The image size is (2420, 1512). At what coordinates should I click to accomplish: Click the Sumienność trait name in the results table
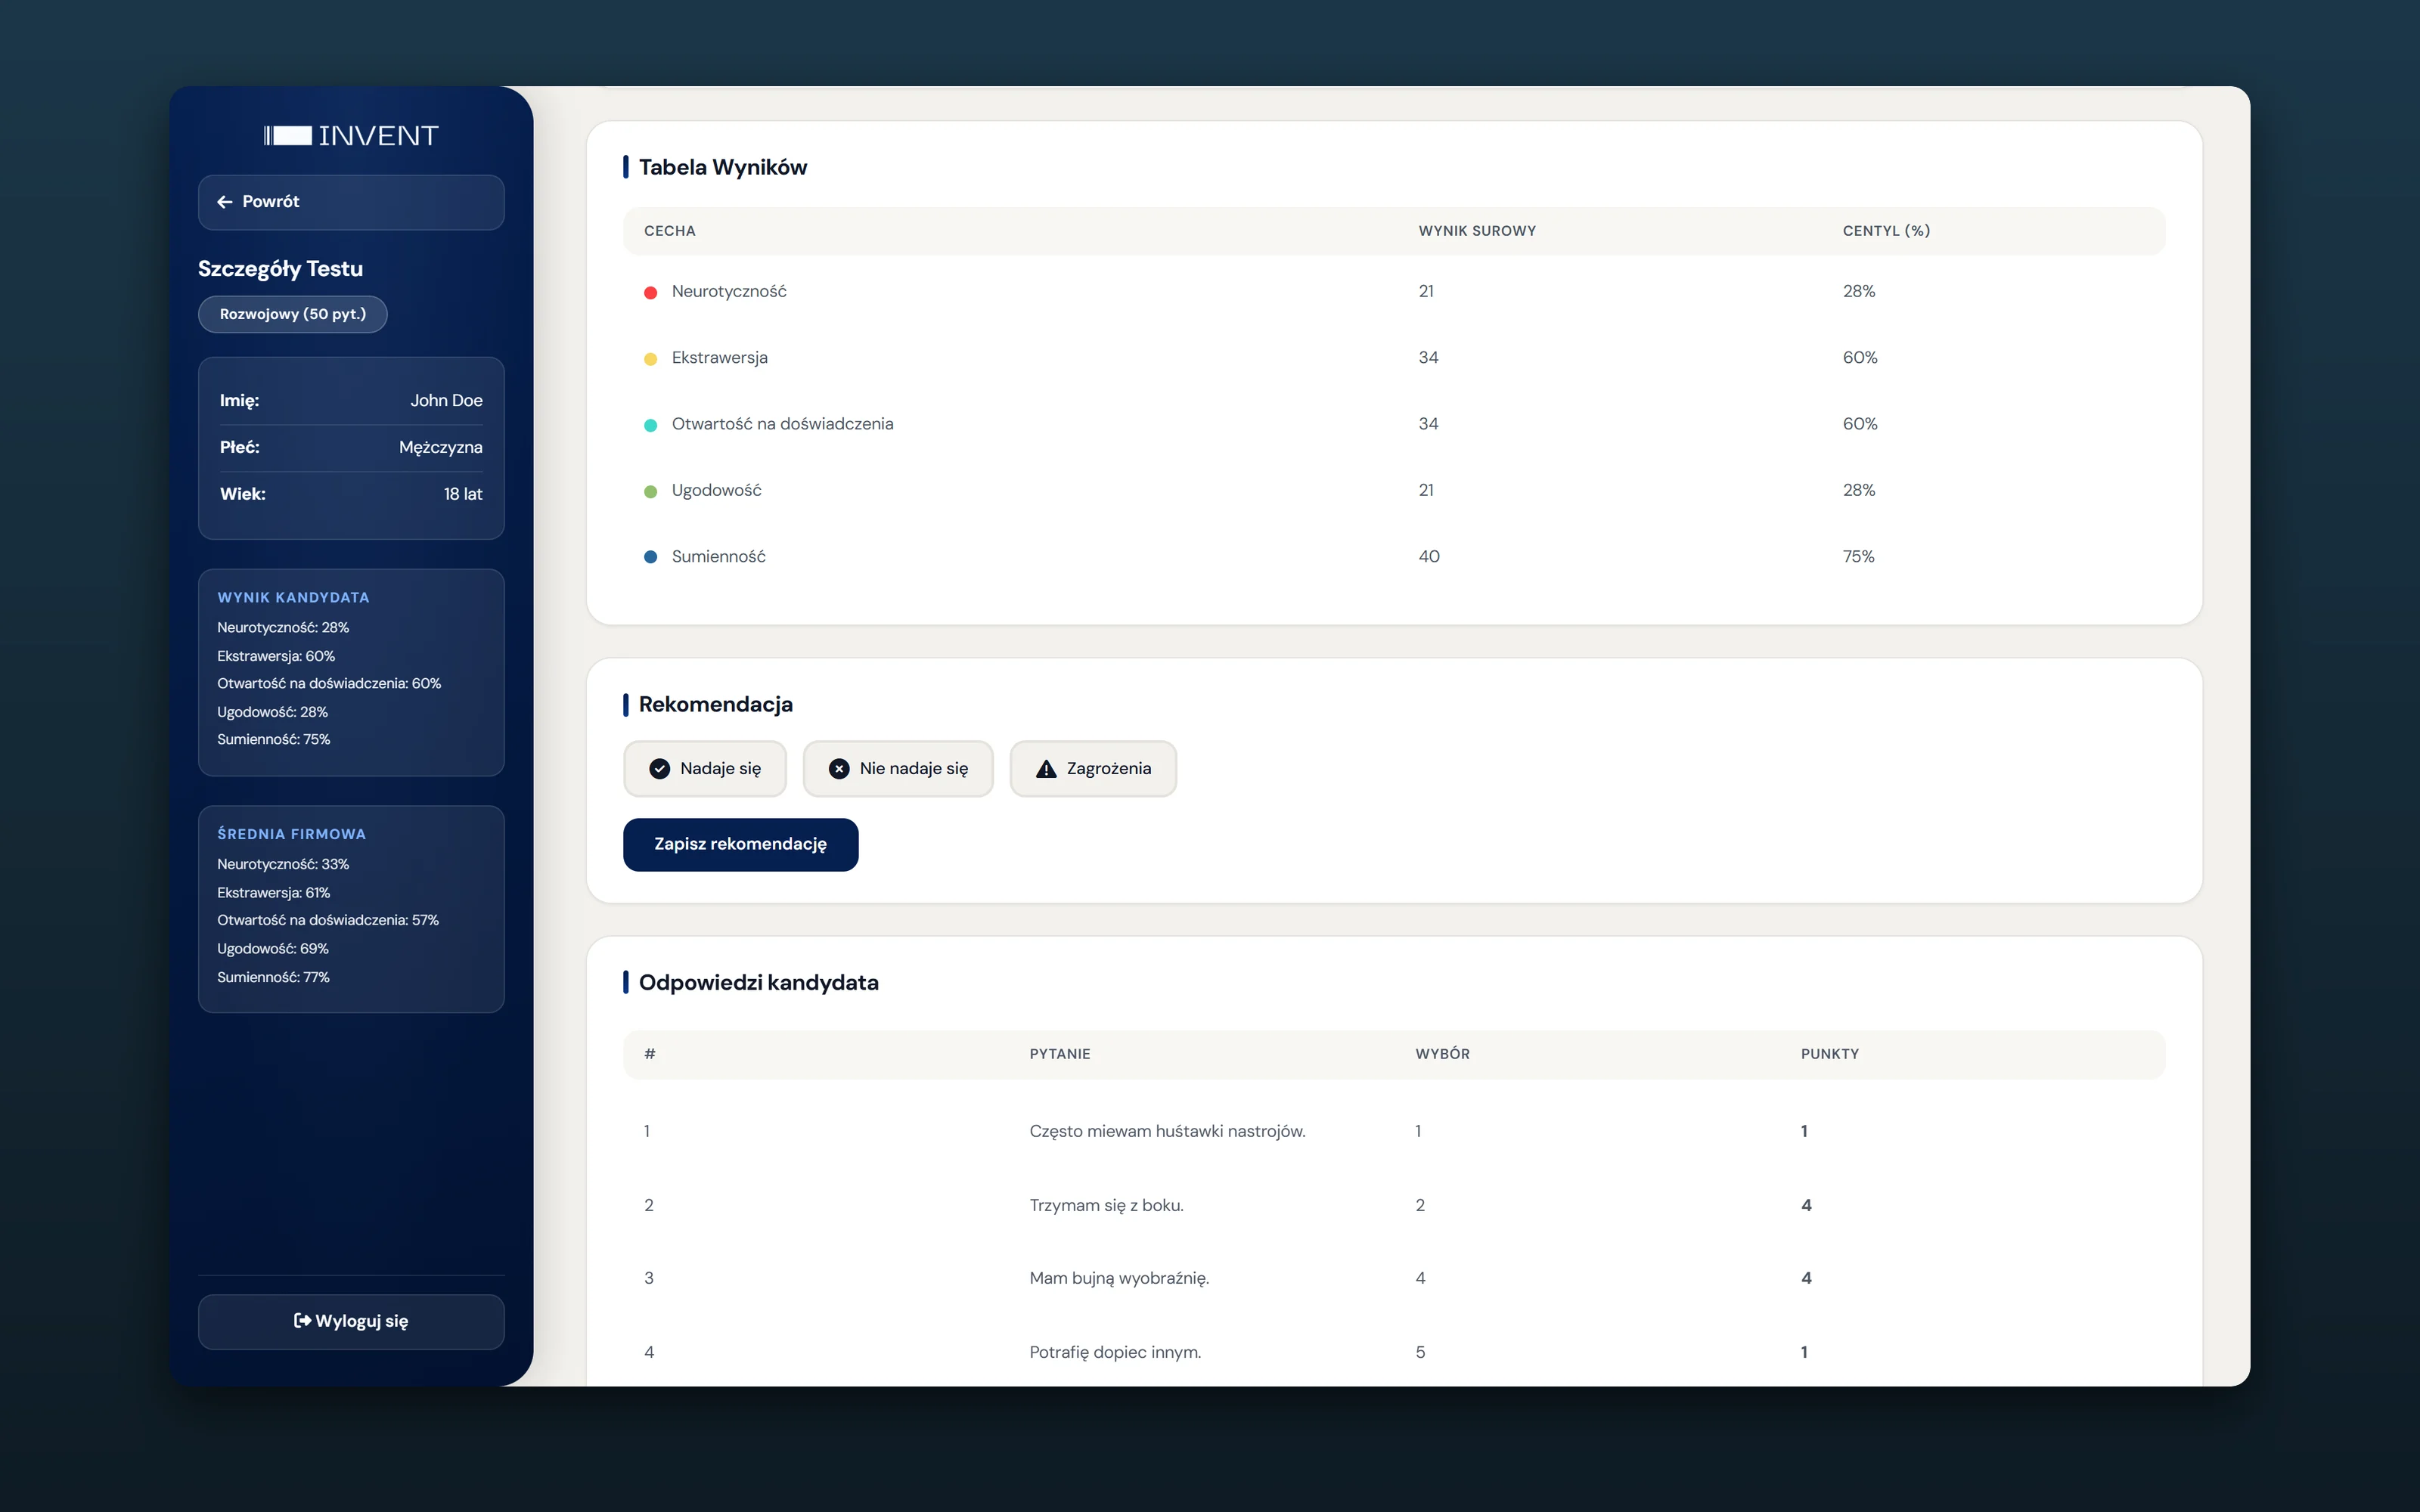pos(718,556)
